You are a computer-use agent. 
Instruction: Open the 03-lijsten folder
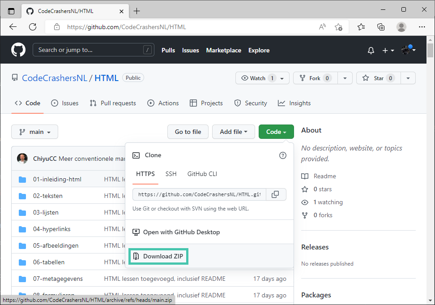pos(46,213)
